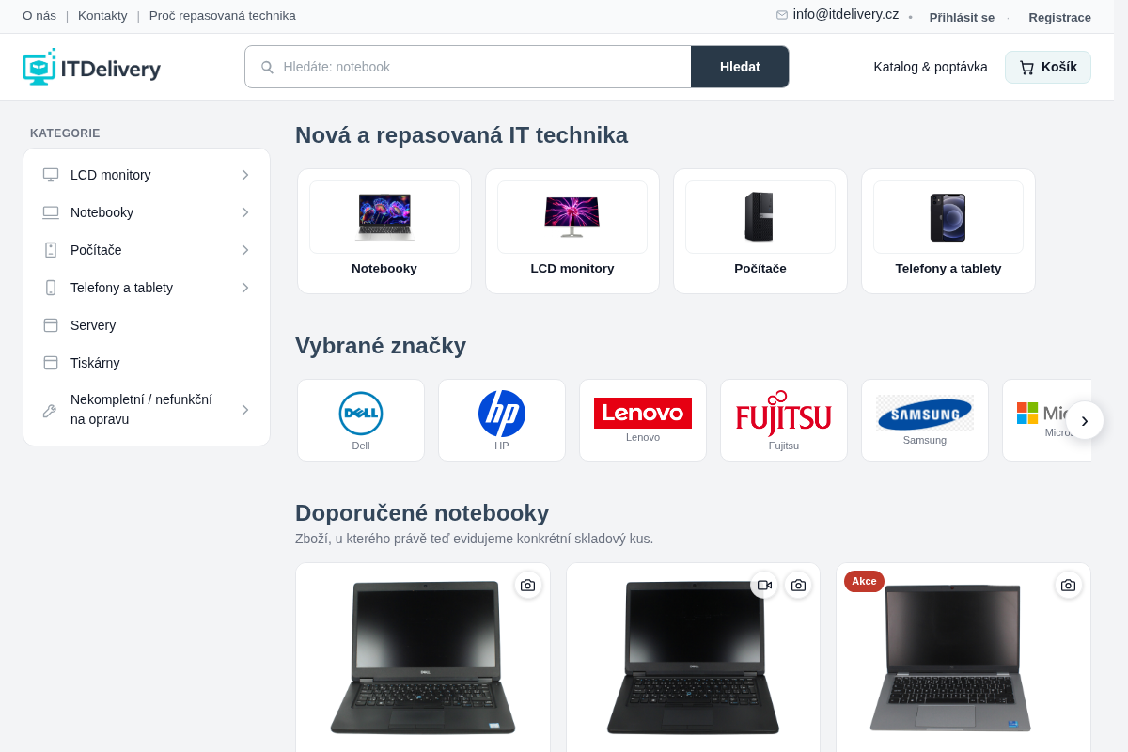The width and height of the screenshot is (1128, 752).
Task: Click camera icon on first recommended notebook
Action: tap(528, 585)
